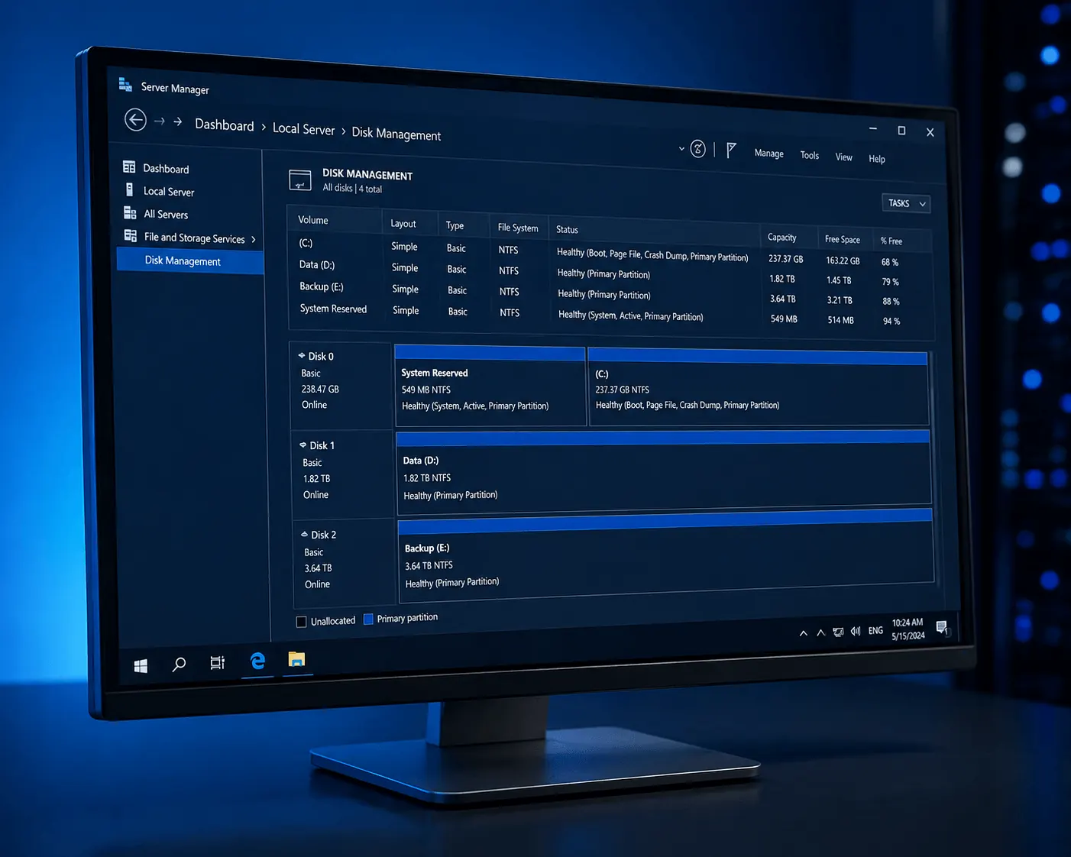
Task: Sort by the File System column header
Action: tap(518, 228)
